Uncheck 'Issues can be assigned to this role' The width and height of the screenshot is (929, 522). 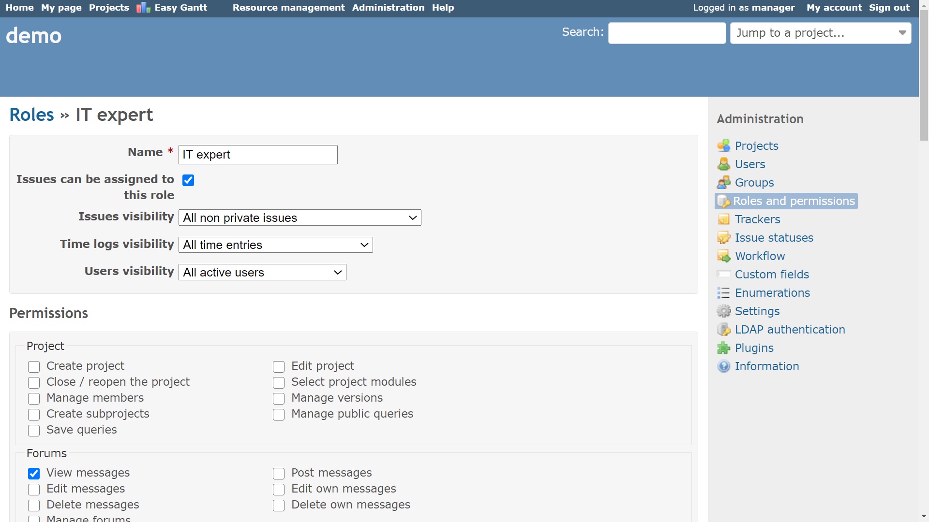point(188,180)
